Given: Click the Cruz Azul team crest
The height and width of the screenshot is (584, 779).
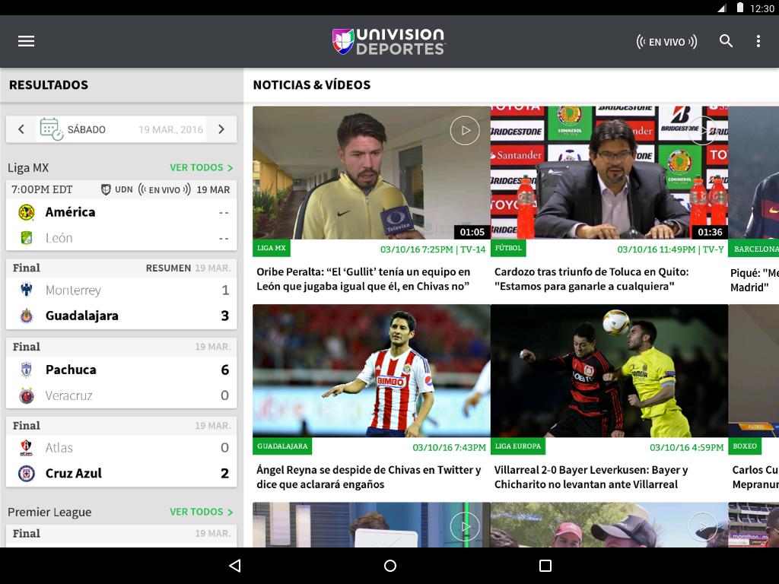Looking at the screenshot, I should click(27, 474).
